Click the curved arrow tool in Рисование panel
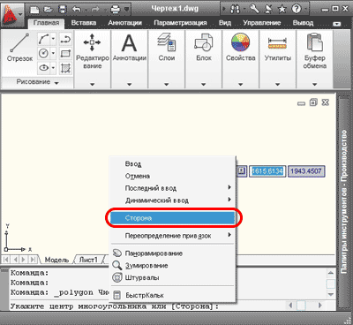Screen dimensions: 353x325 pyautogui.click(x=65, y=39)
